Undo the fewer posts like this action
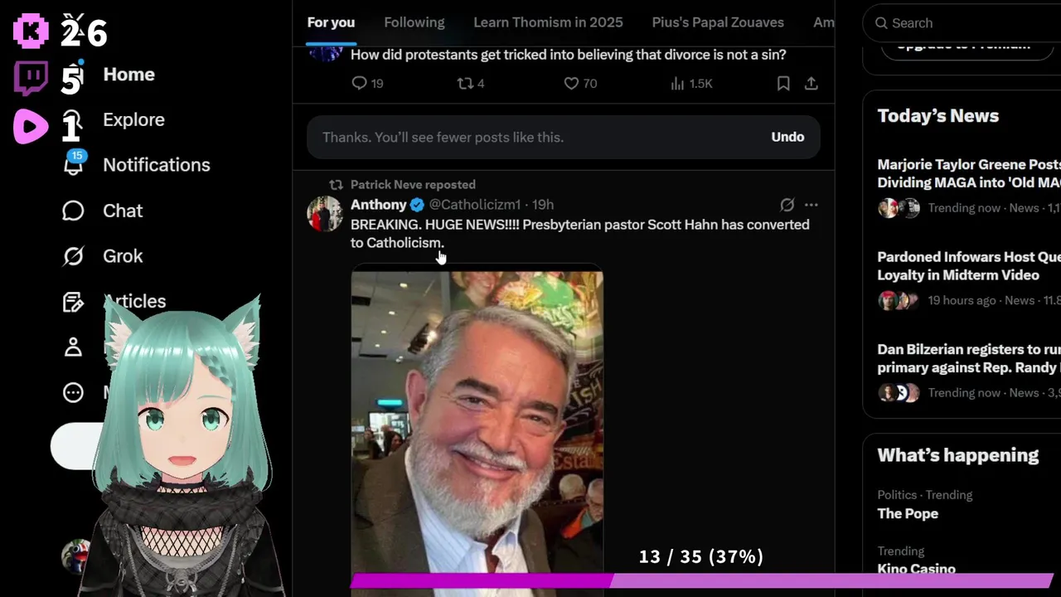 tap(787, 137)
